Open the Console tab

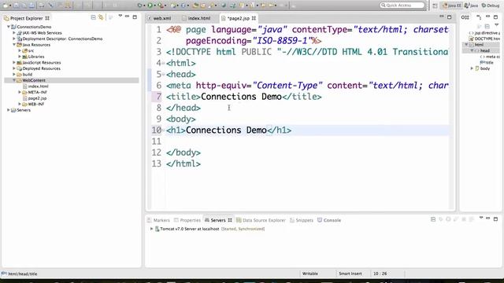click(329, 220)
